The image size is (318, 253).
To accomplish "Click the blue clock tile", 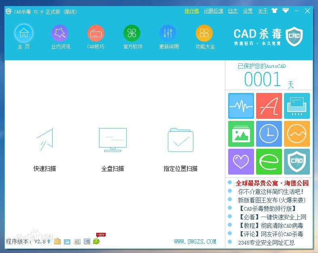I will point(269,134).
